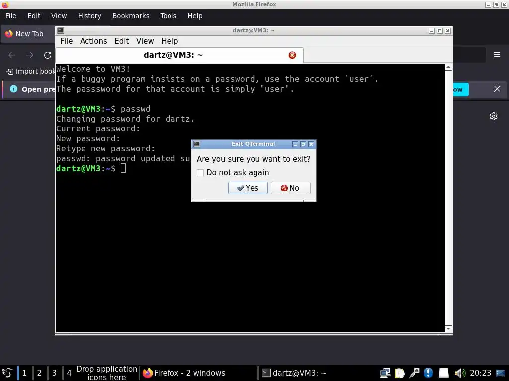Close the dartz@VM3 terminal tab with red X
Image resolution: width=509 pixels, height=381 pixels.
click(292, 55)
